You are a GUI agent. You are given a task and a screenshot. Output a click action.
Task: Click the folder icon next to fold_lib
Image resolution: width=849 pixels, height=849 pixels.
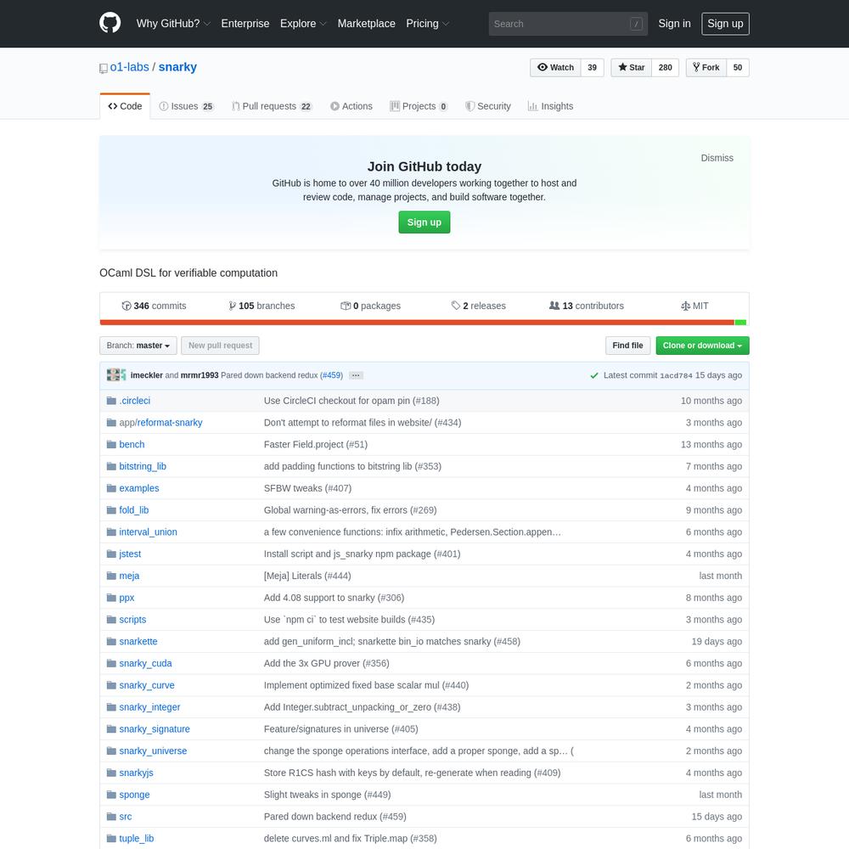pyautogui.click(x=111, y=510)
